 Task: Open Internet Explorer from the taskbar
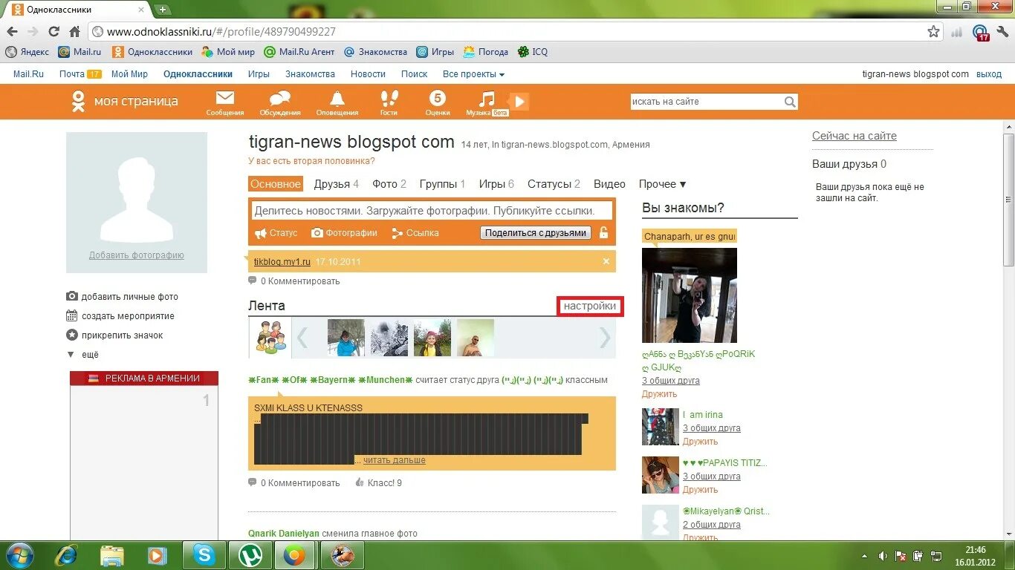[67, 555]
